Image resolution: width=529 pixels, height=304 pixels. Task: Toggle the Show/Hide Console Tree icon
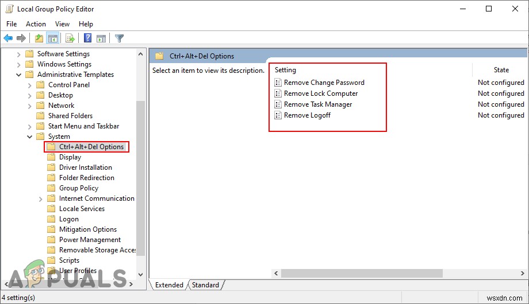click(x=53, y=38)
